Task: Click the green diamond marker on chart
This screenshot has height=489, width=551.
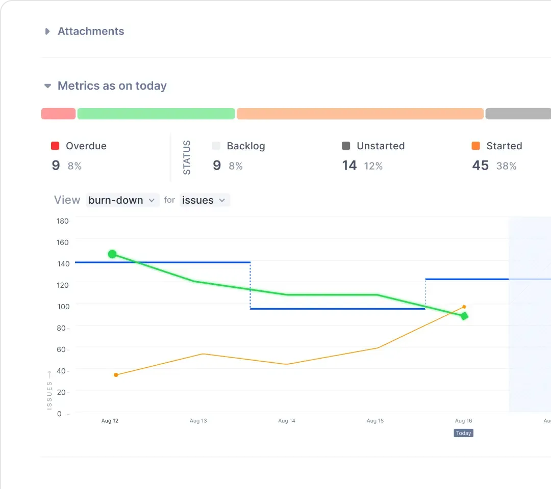Action: [x=464, y=316]
